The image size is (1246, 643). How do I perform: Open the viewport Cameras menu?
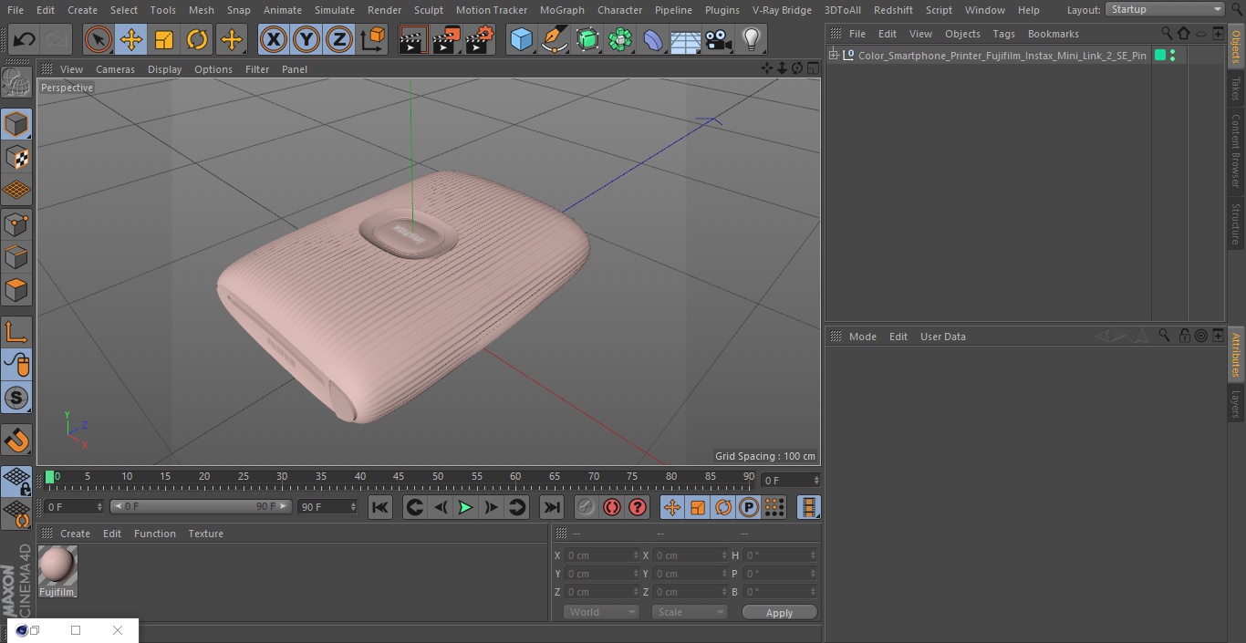(x=115, y=69)
